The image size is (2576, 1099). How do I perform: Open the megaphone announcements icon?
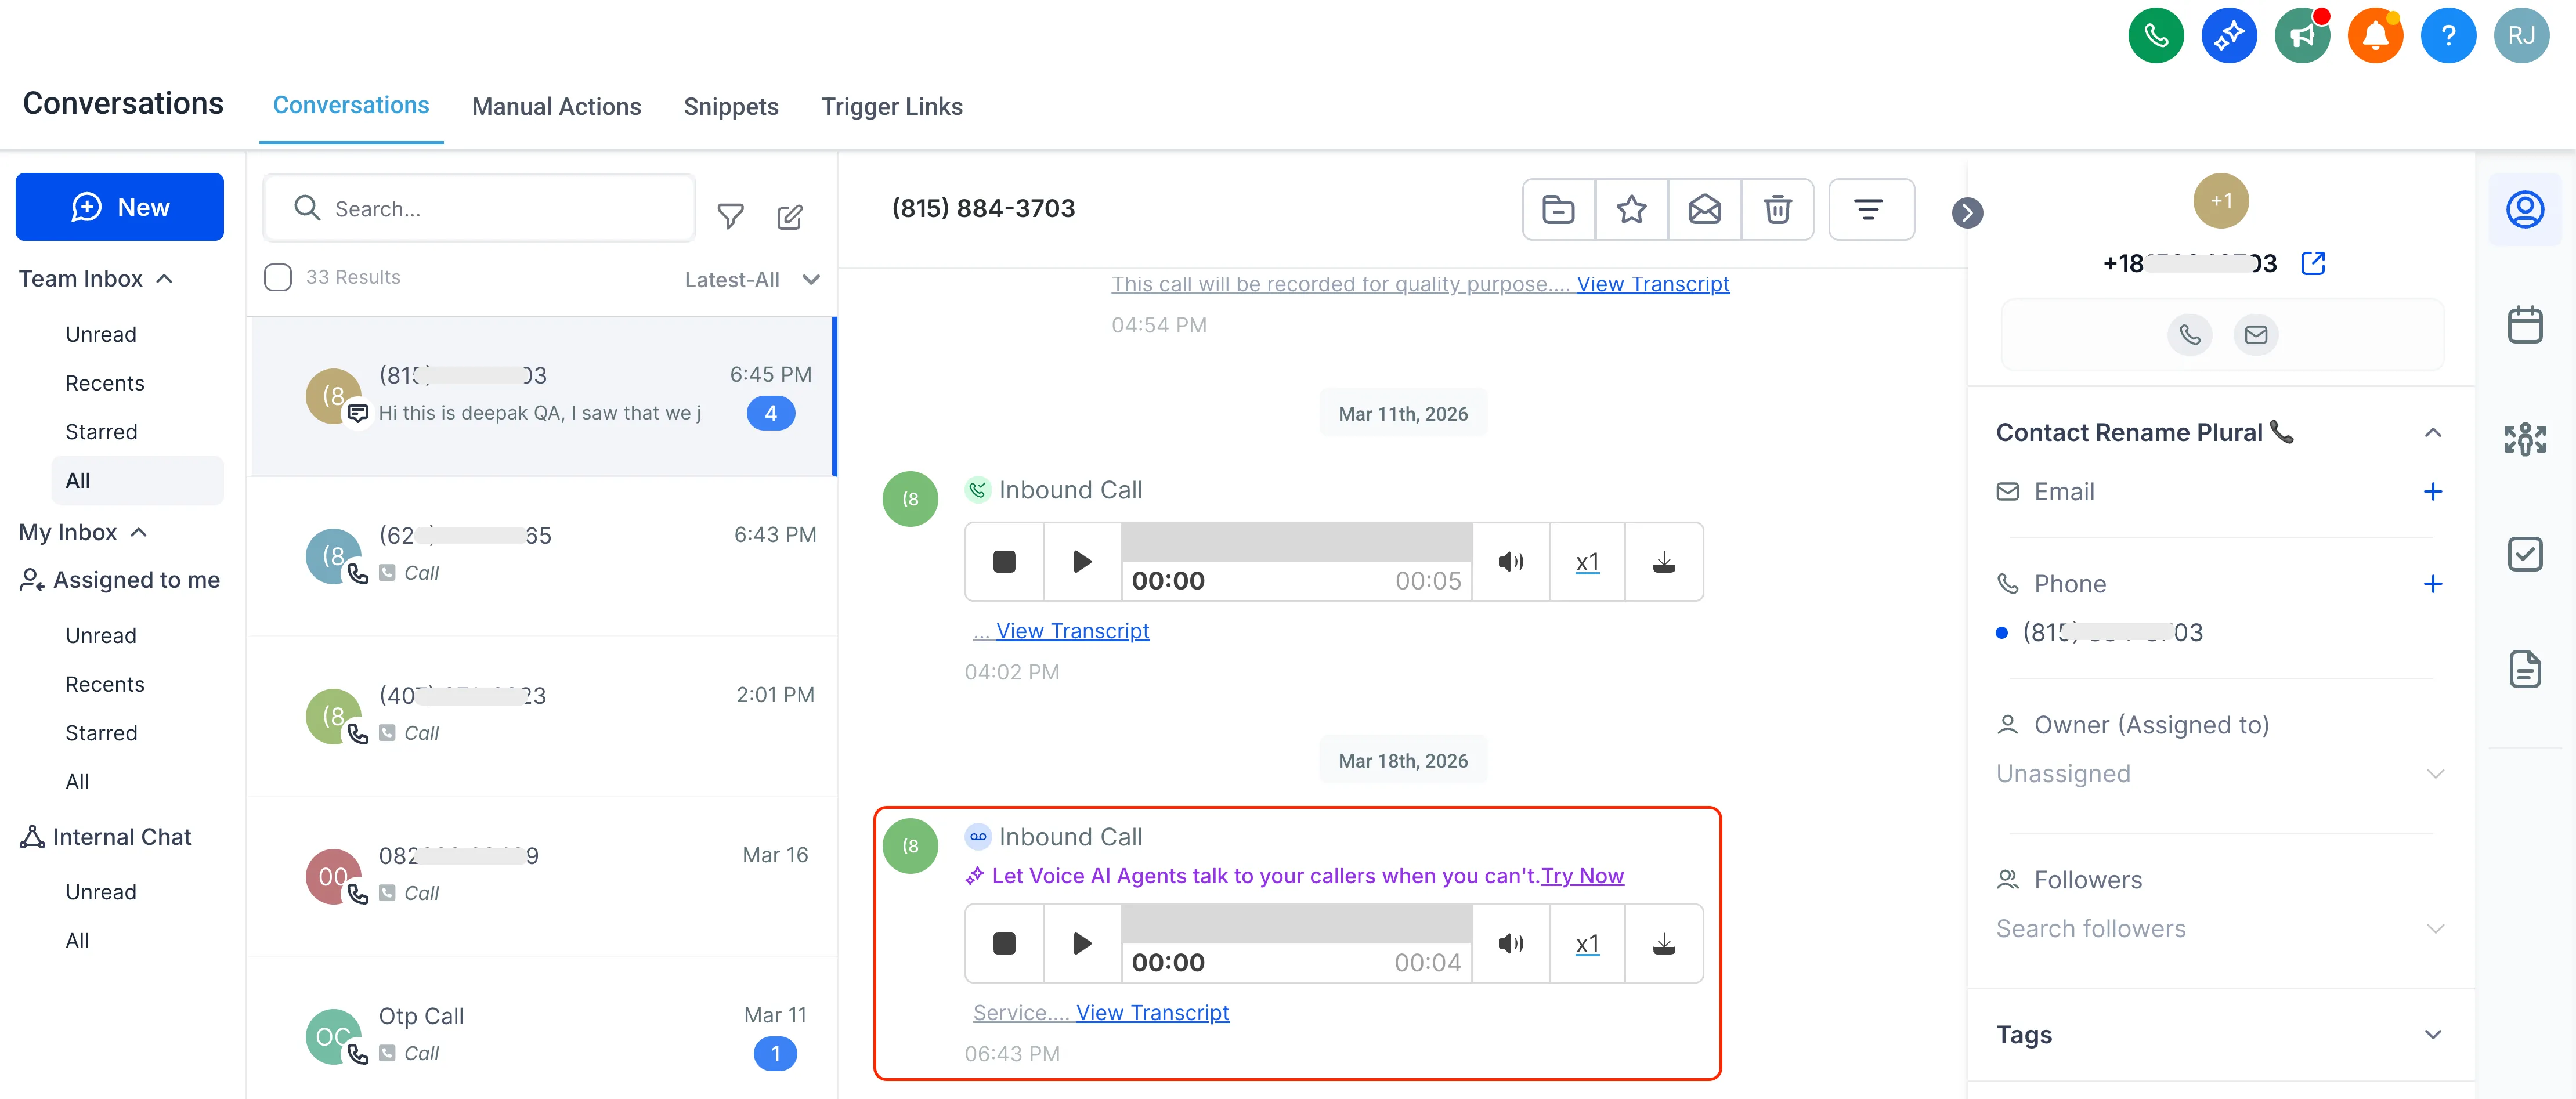point(2301,36)
